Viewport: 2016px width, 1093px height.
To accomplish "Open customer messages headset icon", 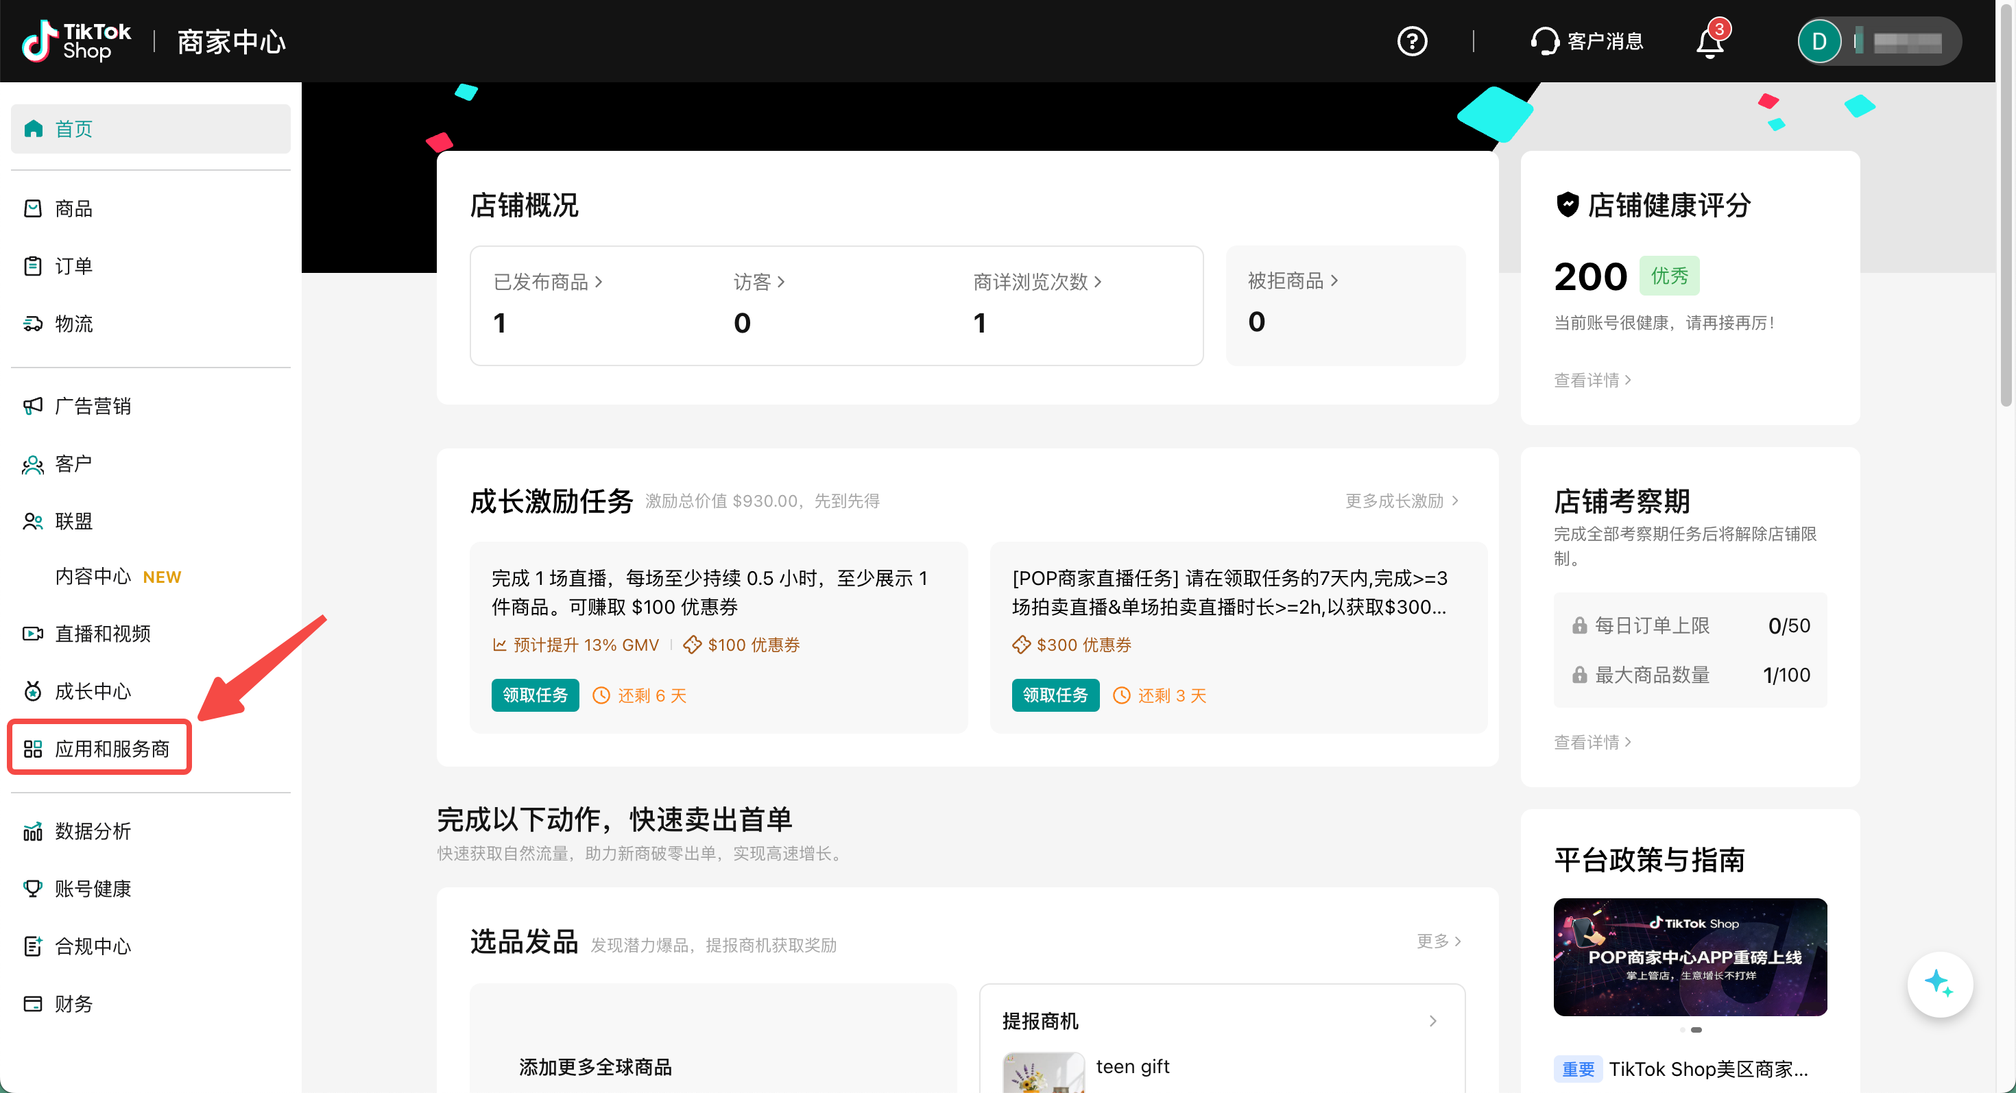I will pos(1544,40).
